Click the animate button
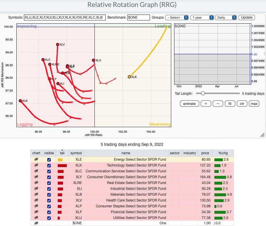Screen dimensions: 266x226 pos(189,104)
